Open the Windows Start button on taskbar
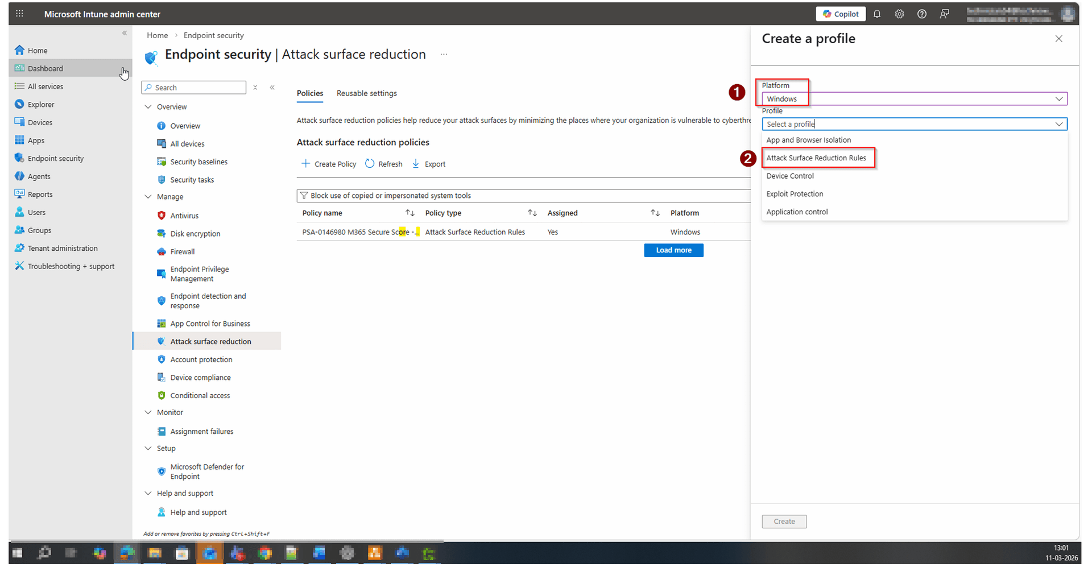The image size is (1092, 567). click(x=17, y=553)
